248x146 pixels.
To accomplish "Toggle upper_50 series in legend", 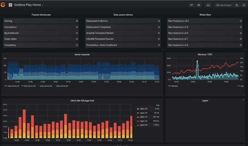I will pos(142,113).
